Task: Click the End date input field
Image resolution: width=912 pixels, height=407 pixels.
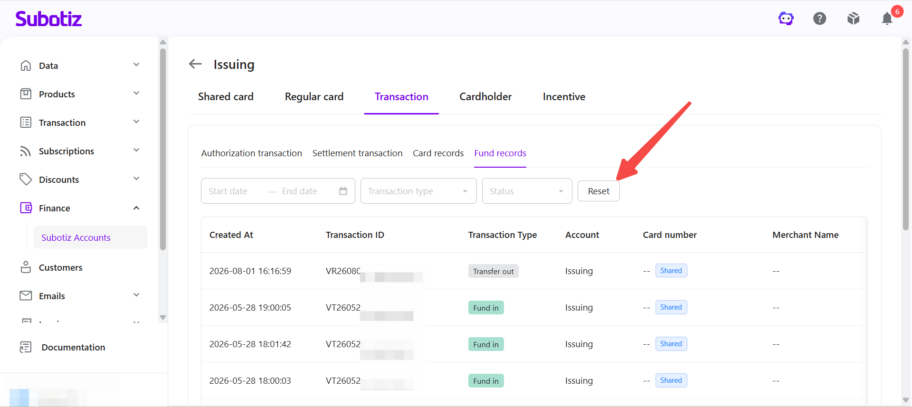Action: tap(300, 191)
